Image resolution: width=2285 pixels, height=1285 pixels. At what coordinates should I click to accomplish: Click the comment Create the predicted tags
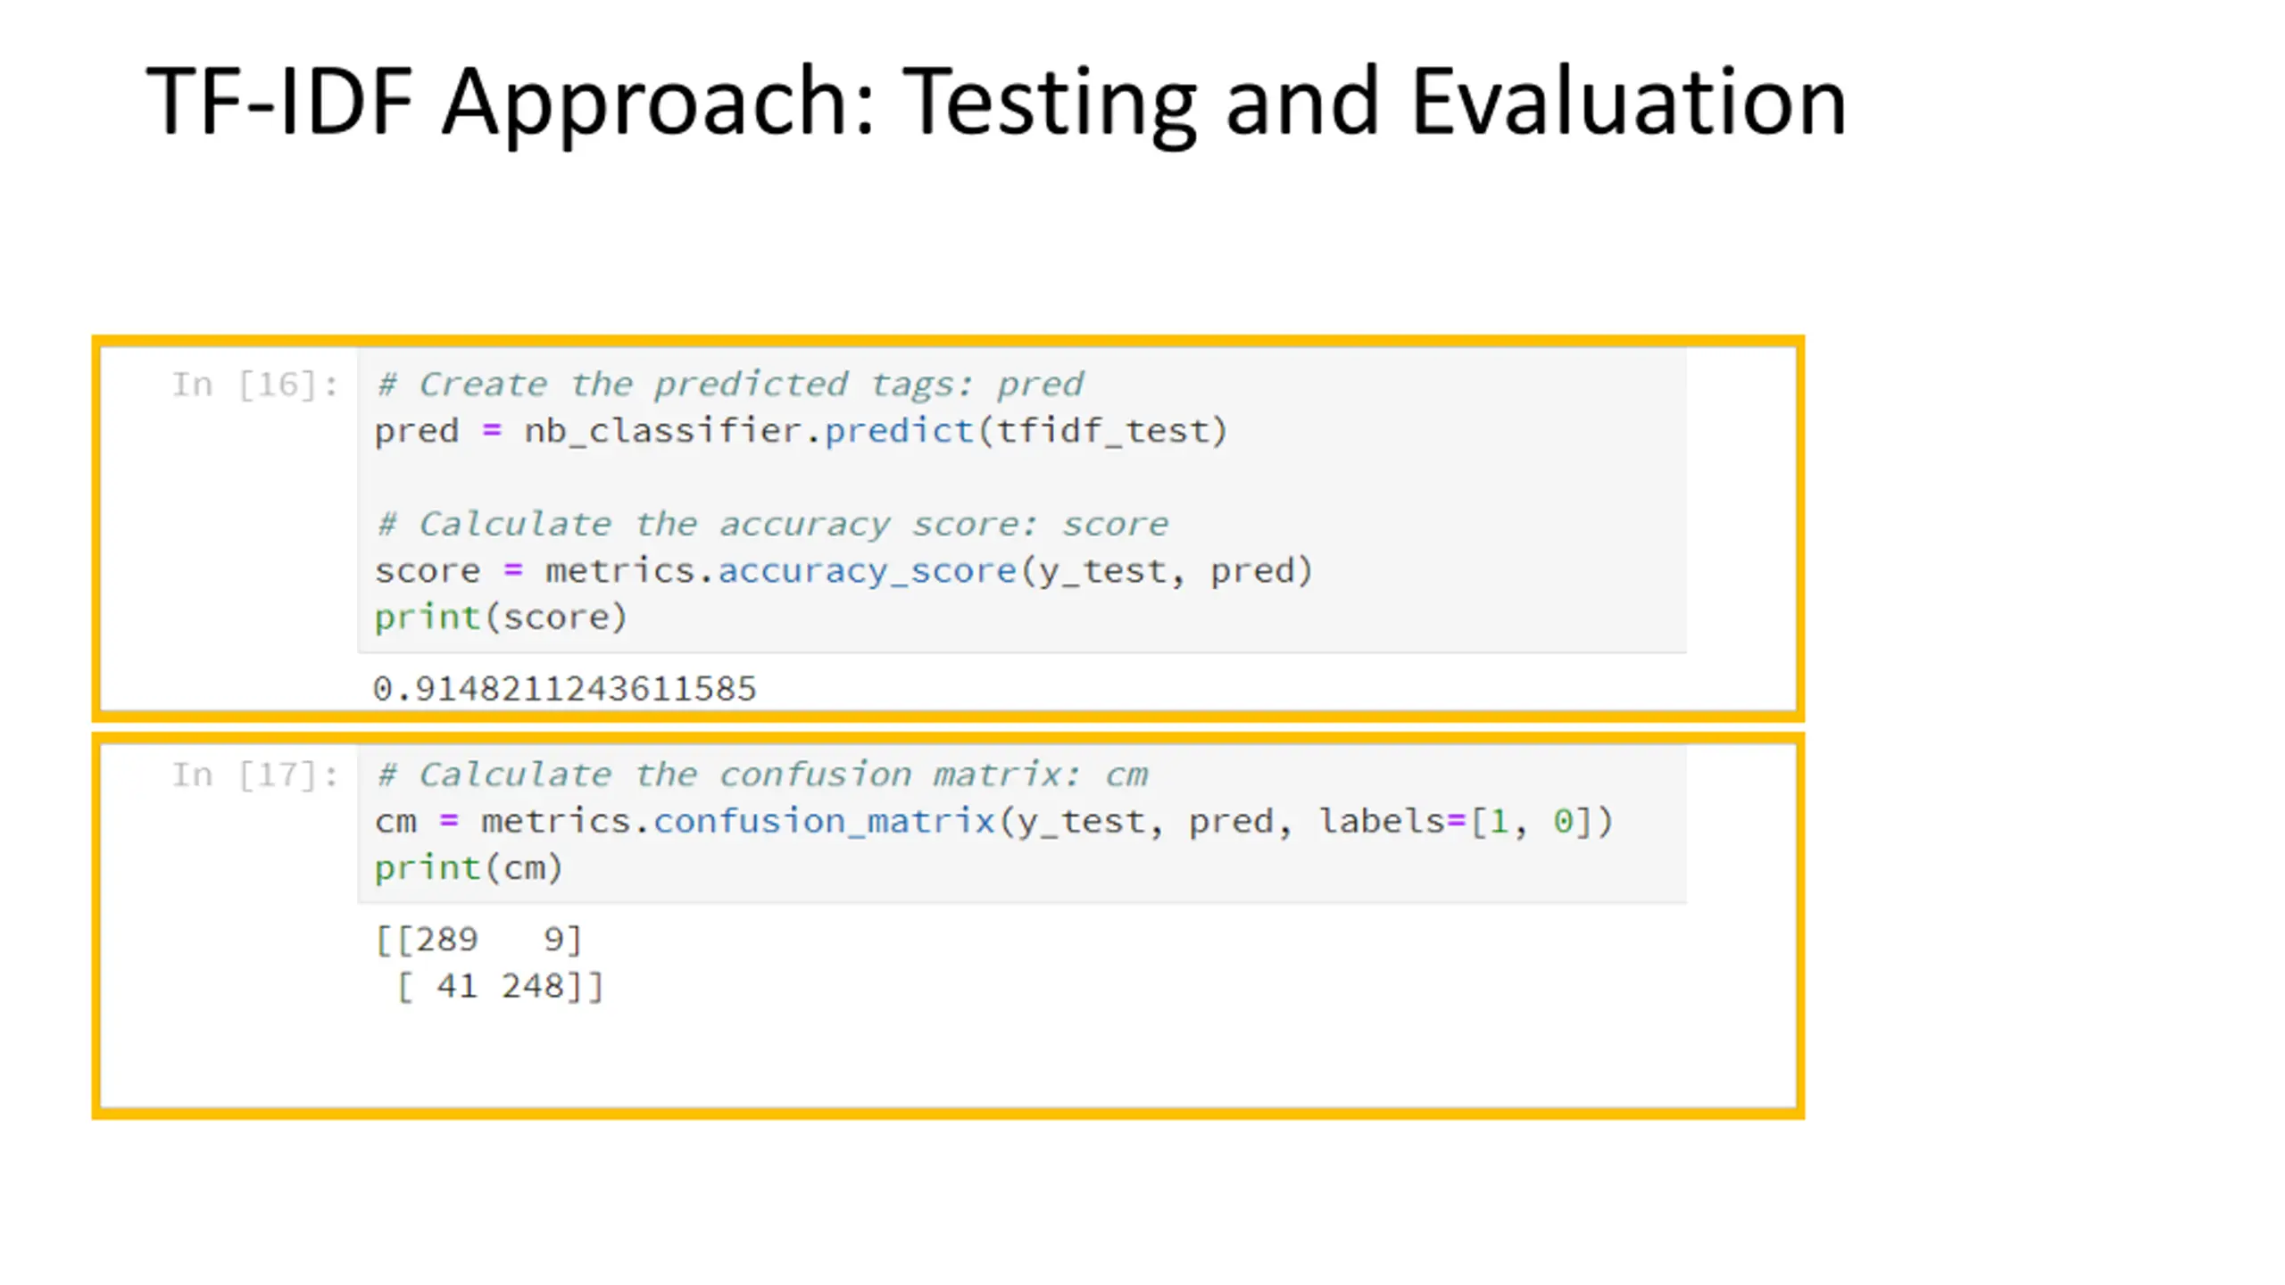[729, 385]
